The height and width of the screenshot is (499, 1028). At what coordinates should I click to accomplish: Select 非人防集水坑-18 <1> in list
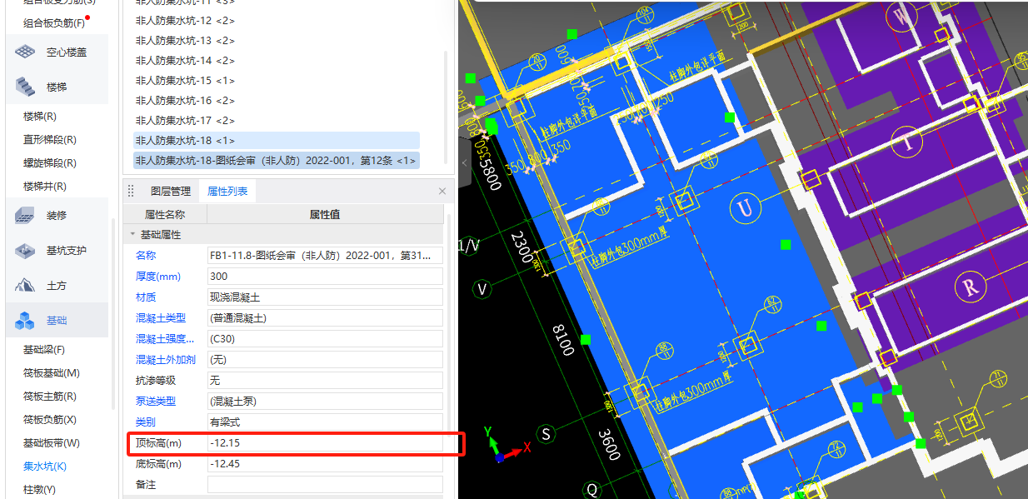point(276,141)
